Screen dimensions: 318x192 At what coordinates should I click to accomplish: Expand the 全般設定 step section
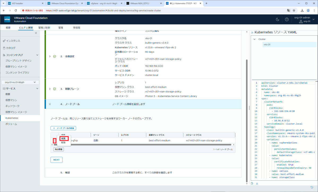50,56
